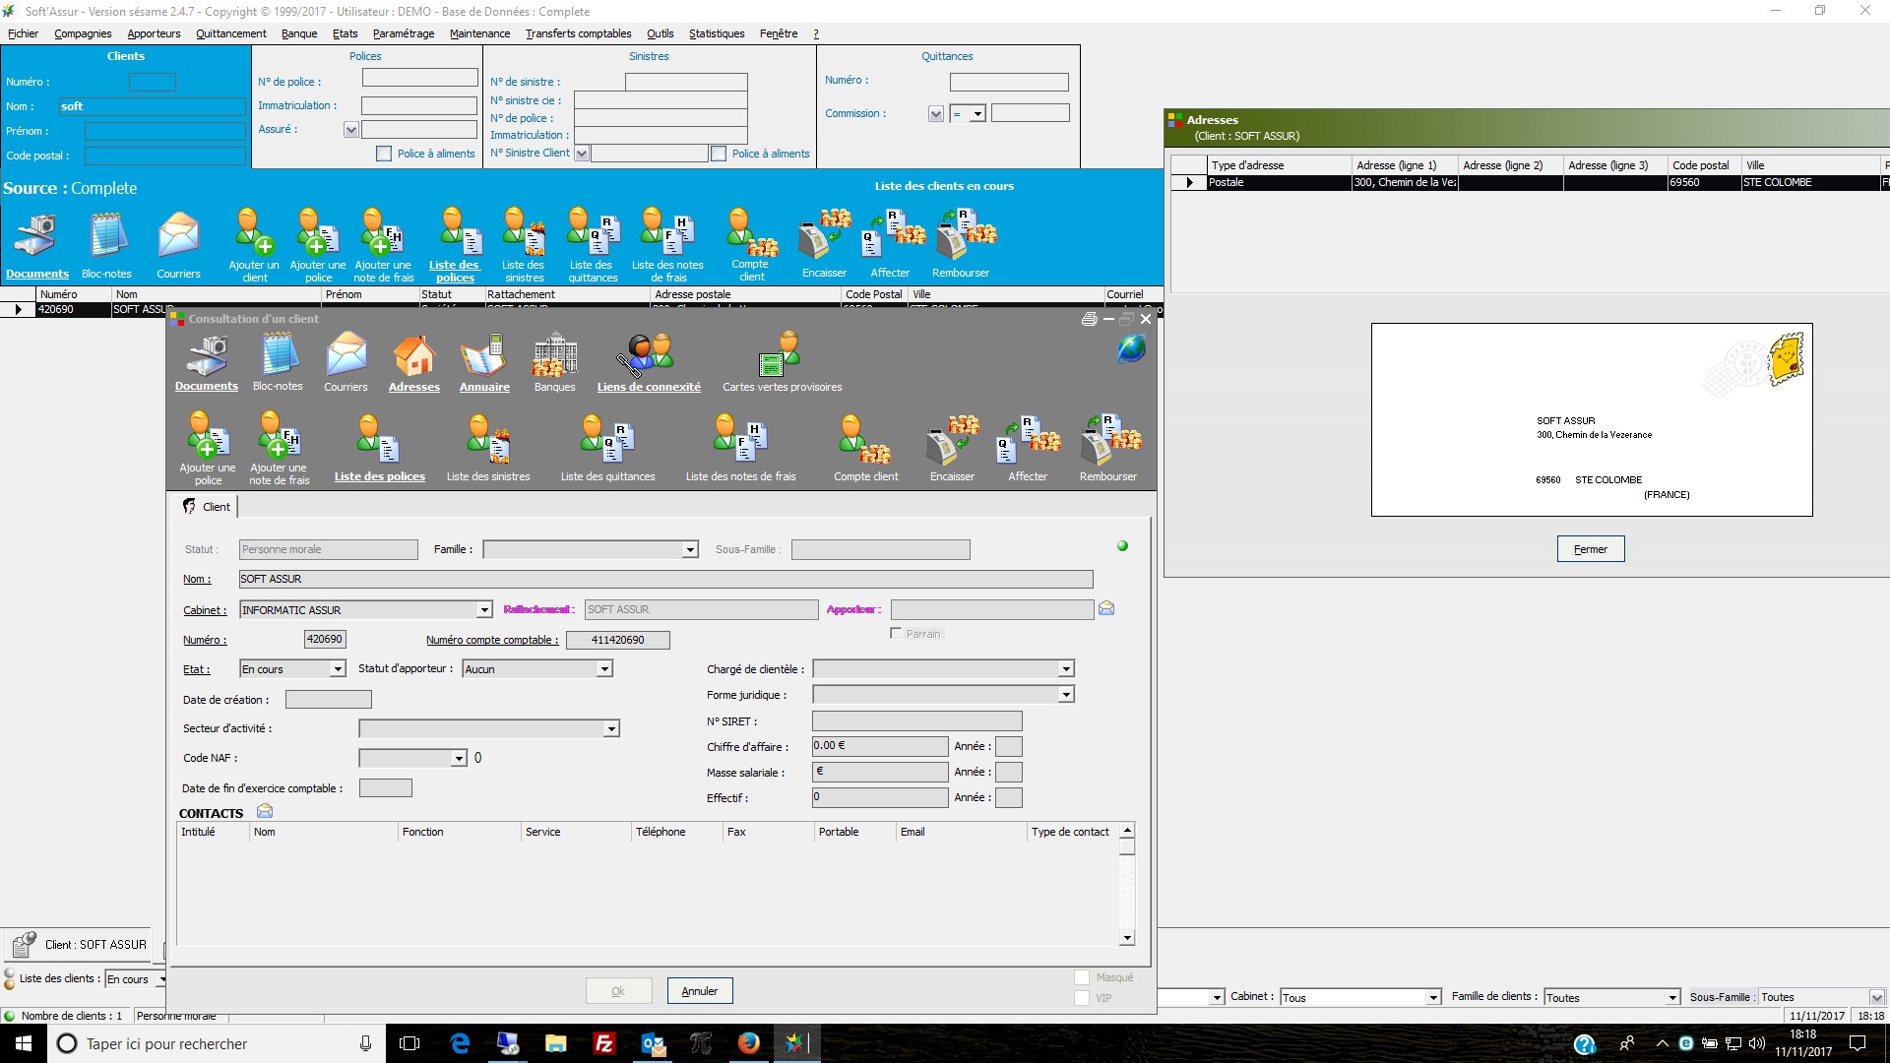Viewport: 1890px width, 1063px height.
Task: Open Documents in Consultation d'un client window
Action: click(x=207, y=363)
